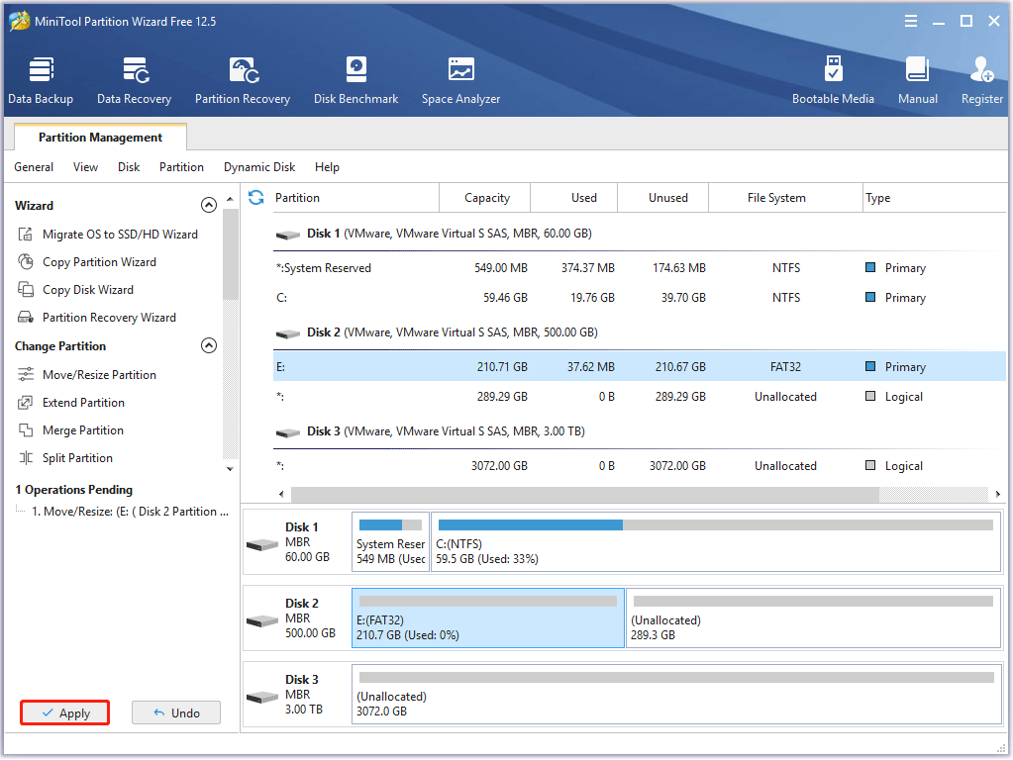Click the Primary color square in the E: row

point(870,366)
